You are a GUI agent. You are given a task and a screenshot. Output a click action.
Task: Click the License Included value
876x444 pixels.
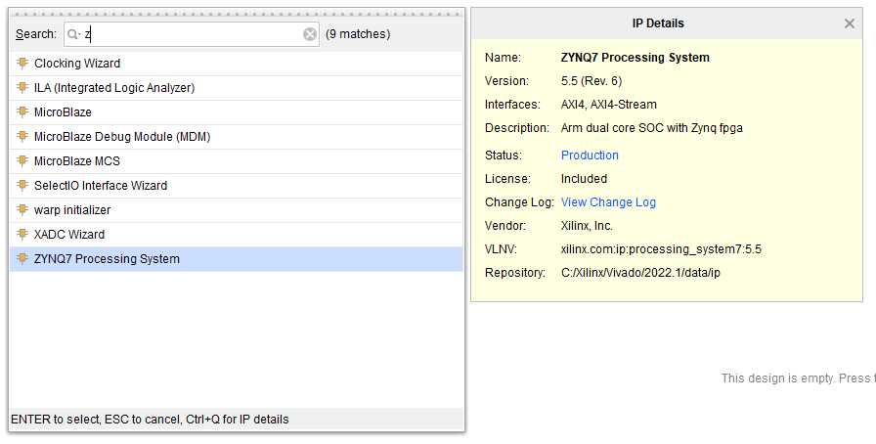point(584,179)
